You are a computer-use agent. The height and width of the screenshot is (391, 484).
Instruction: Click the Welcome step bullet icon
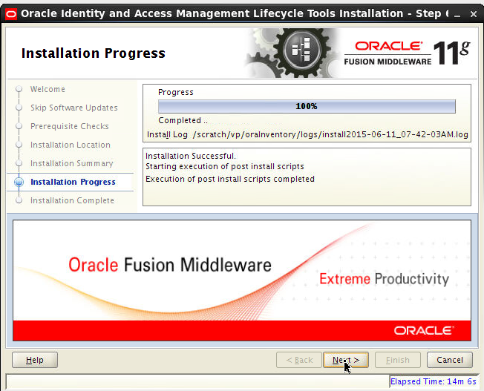coord(19,89)
